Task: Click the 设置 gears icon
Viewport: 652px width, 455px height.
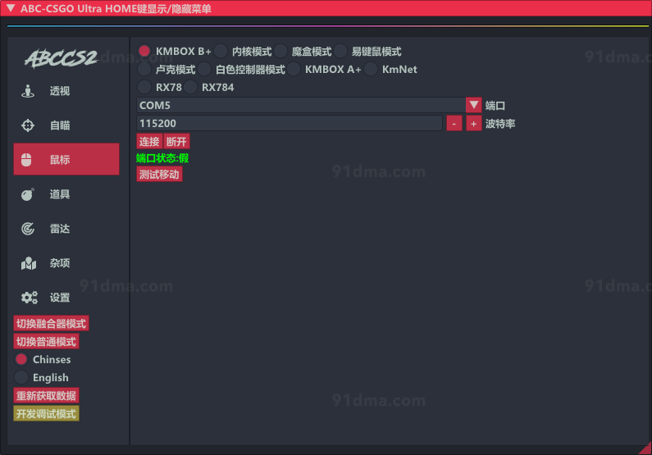Action: pos(29,298)
